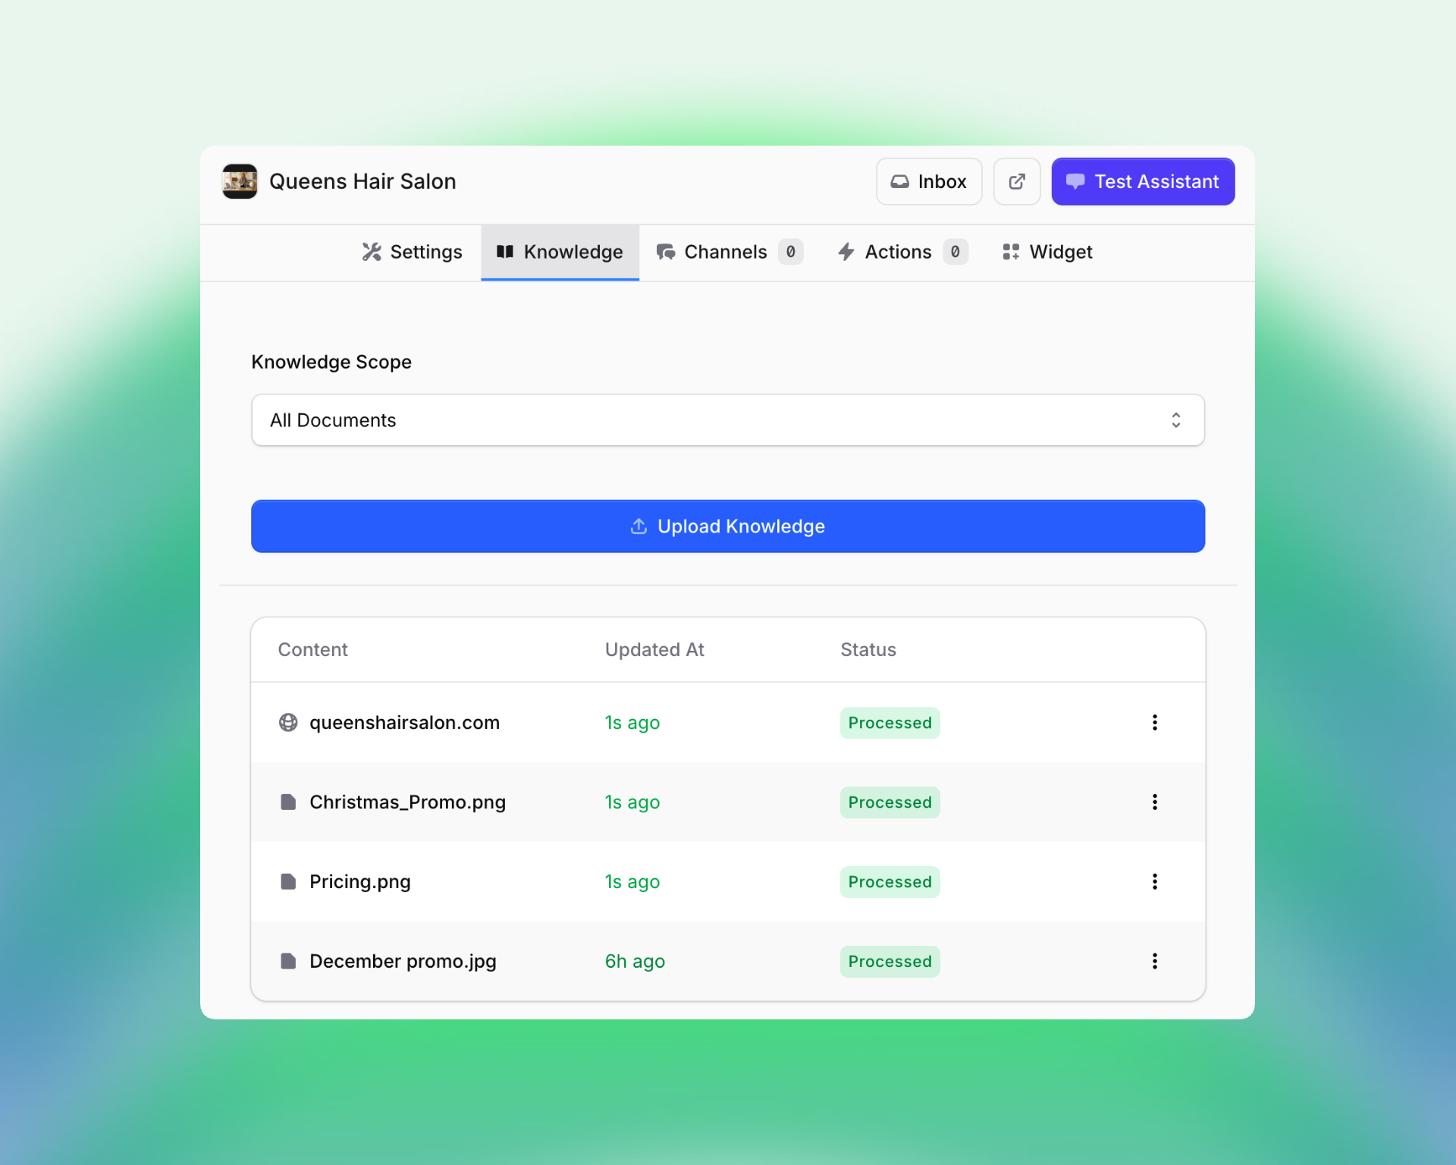1456x1165 pixels.
Task: Select the December promo.jpg document name
Action: [403, 961]
